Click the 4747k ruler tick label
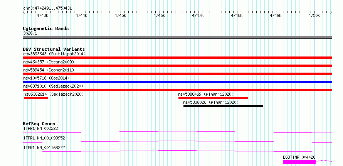Image resolution: width=343 pixels, height=166 pixels. 198,15
